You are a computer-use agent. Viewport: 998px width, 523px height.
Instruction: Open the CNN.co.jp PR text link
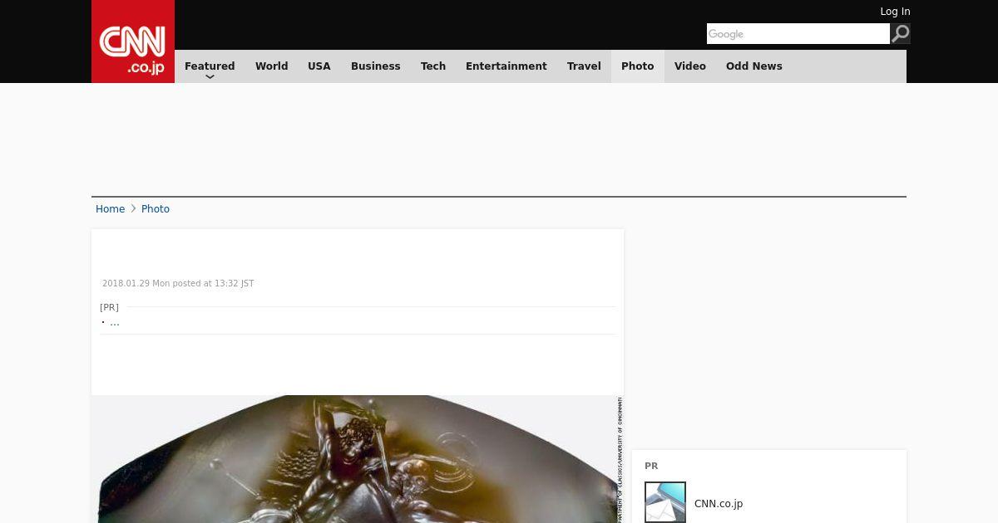click(x=719, y=504)
